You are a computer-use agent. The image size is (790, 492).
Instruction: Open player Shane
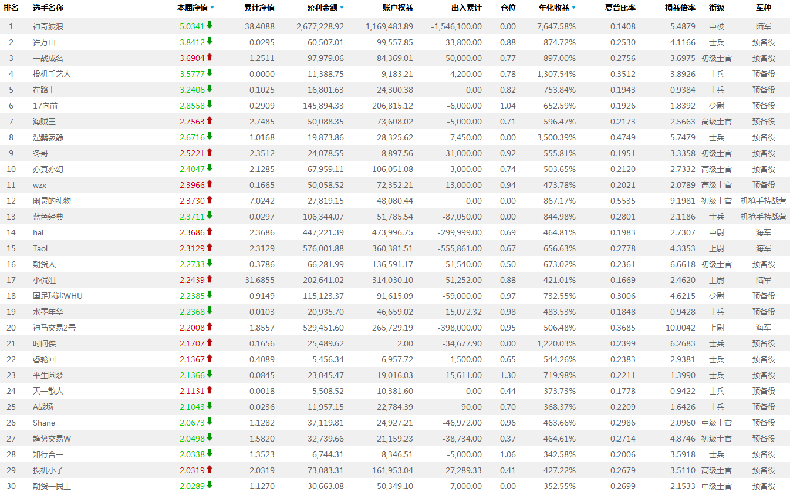click(44, 423)
